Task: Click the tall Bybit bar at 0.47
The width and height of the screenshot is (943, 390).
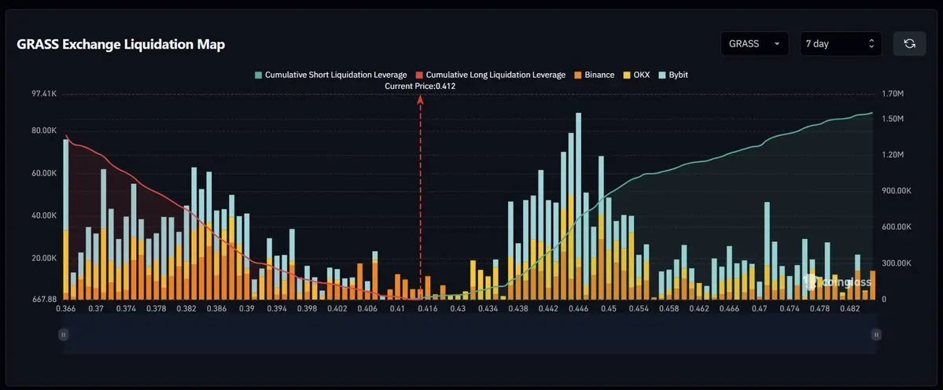Action: coord(767,251)
